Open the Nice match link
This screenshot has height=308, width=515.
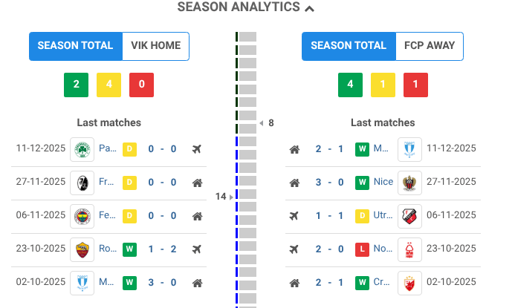pyautogui.click(x=383, y=183)
